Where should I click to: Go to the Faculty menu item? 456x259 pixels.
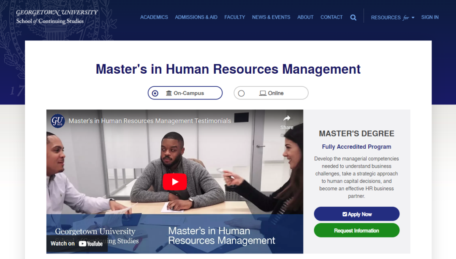[235, 17]
